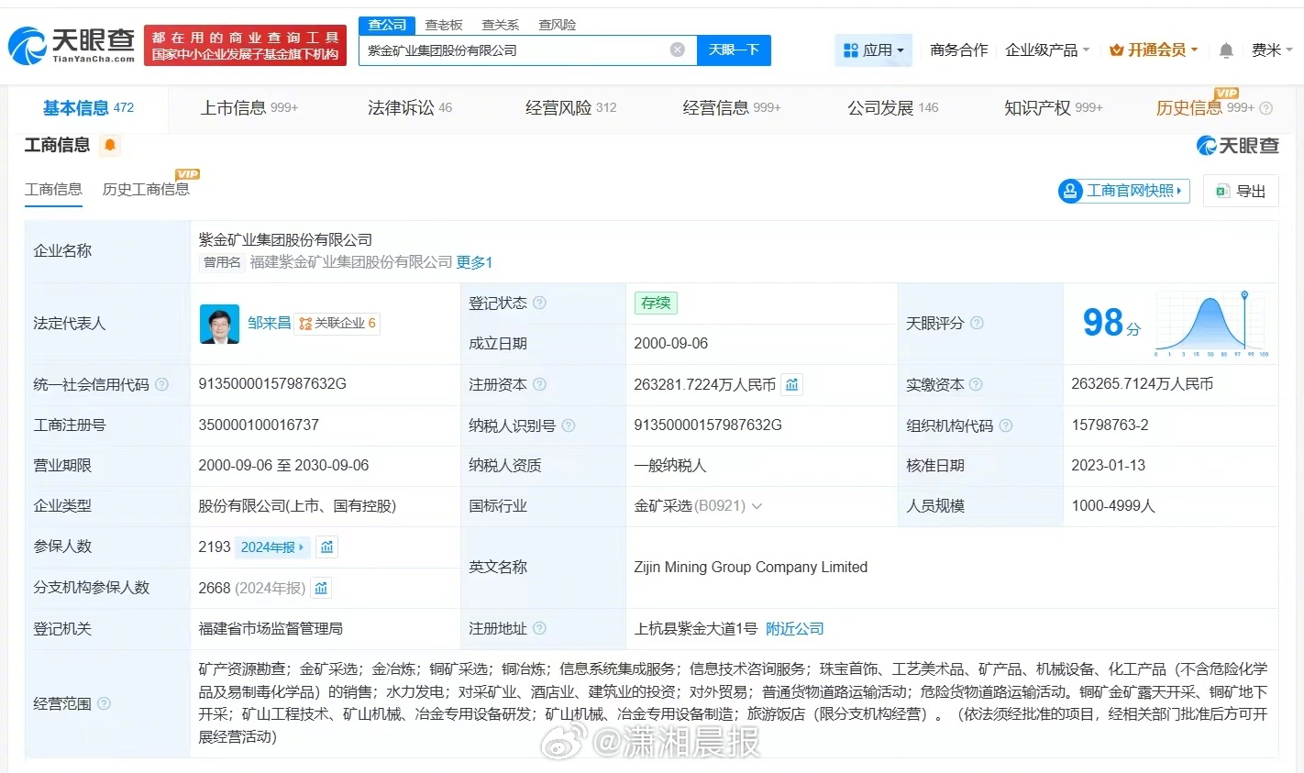Open legal representative 邹来昌's profile link
Viewport: 1304px width, 773px height.
269,323
